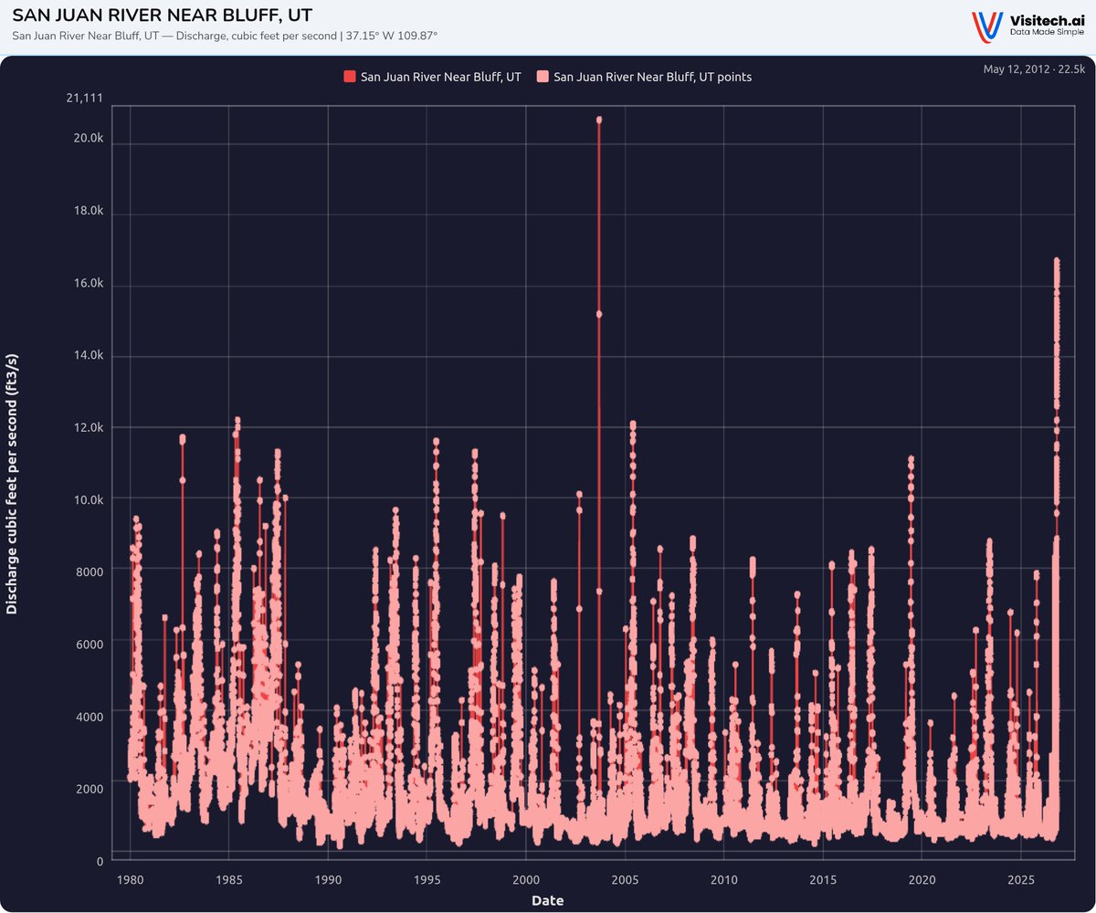Click the 1980 x-axis tick label
The image size is (1096, 913).
tap(131, 879)
